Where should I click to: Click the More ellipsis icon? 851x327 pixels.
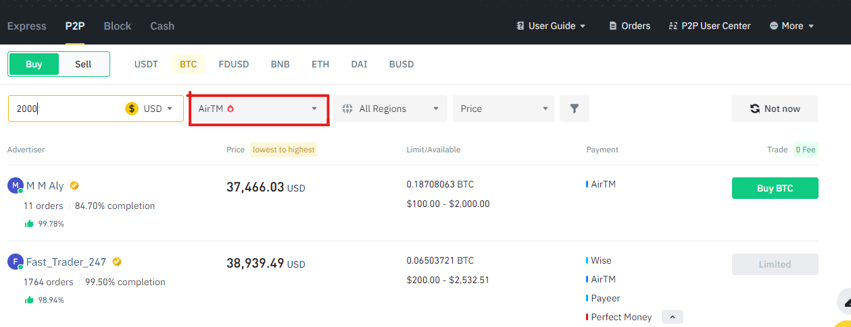(x=774, y=26)
